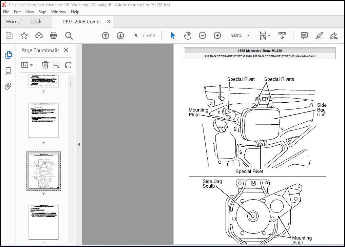This screenshot has width=345, height=247.
Task: Print the document with the printer icon
Action: 54,36
